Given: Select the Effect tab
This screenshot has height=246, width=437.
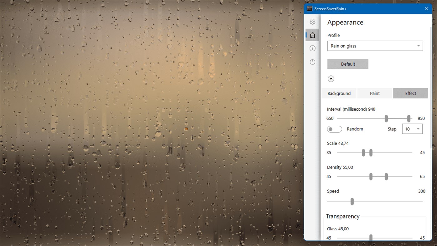Looking at the screenshot, I should tap(410, 93).
